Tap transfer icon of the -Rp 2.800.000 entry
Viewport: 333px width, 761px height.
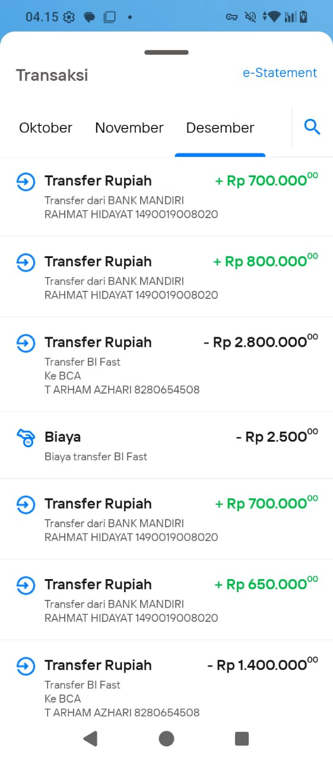click(26, 343)
